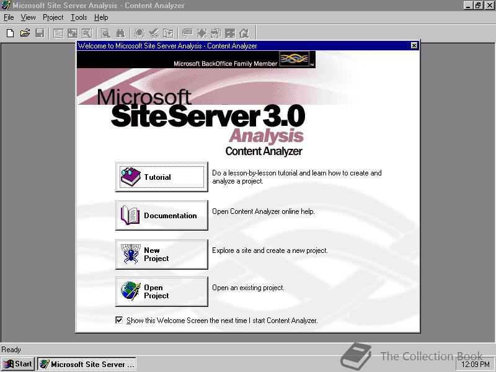Image resolution: width=496 pixels, height=372 pixels.
Task: Click the checkmark link verify toolbar icon
Action: click(x=154, y=33)
